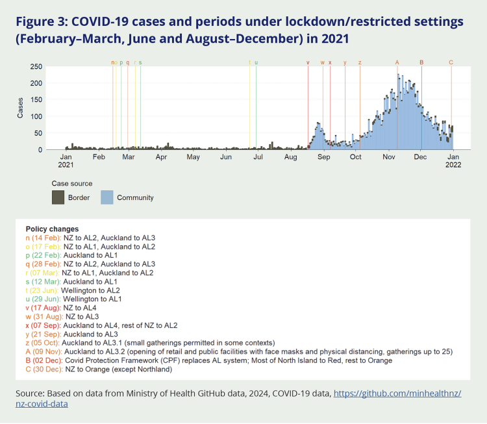Click 'y (21 Sep)' Auckland to AL3 entry
This screenshot has width=487, height=424.
click(71, 334)
